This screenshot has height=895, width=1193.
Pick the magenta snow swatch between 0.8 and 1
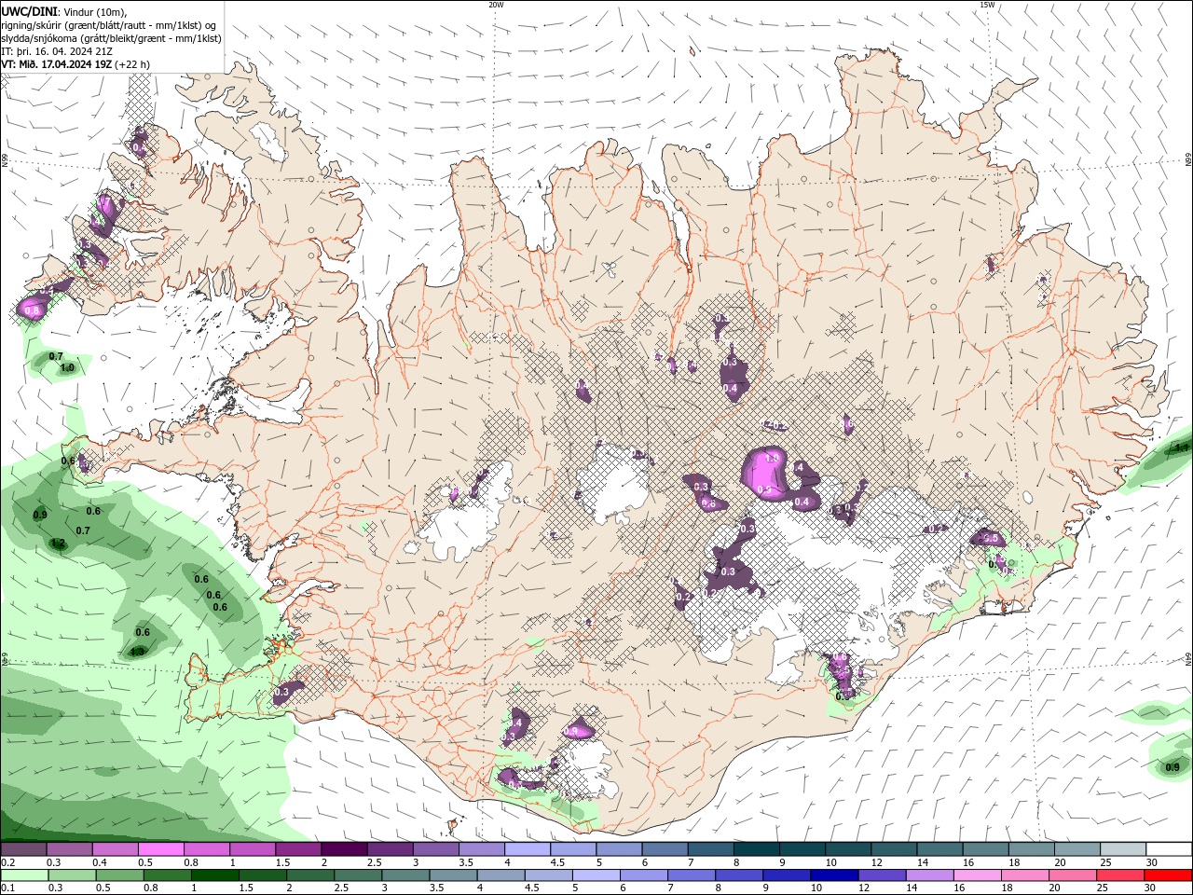206,849
